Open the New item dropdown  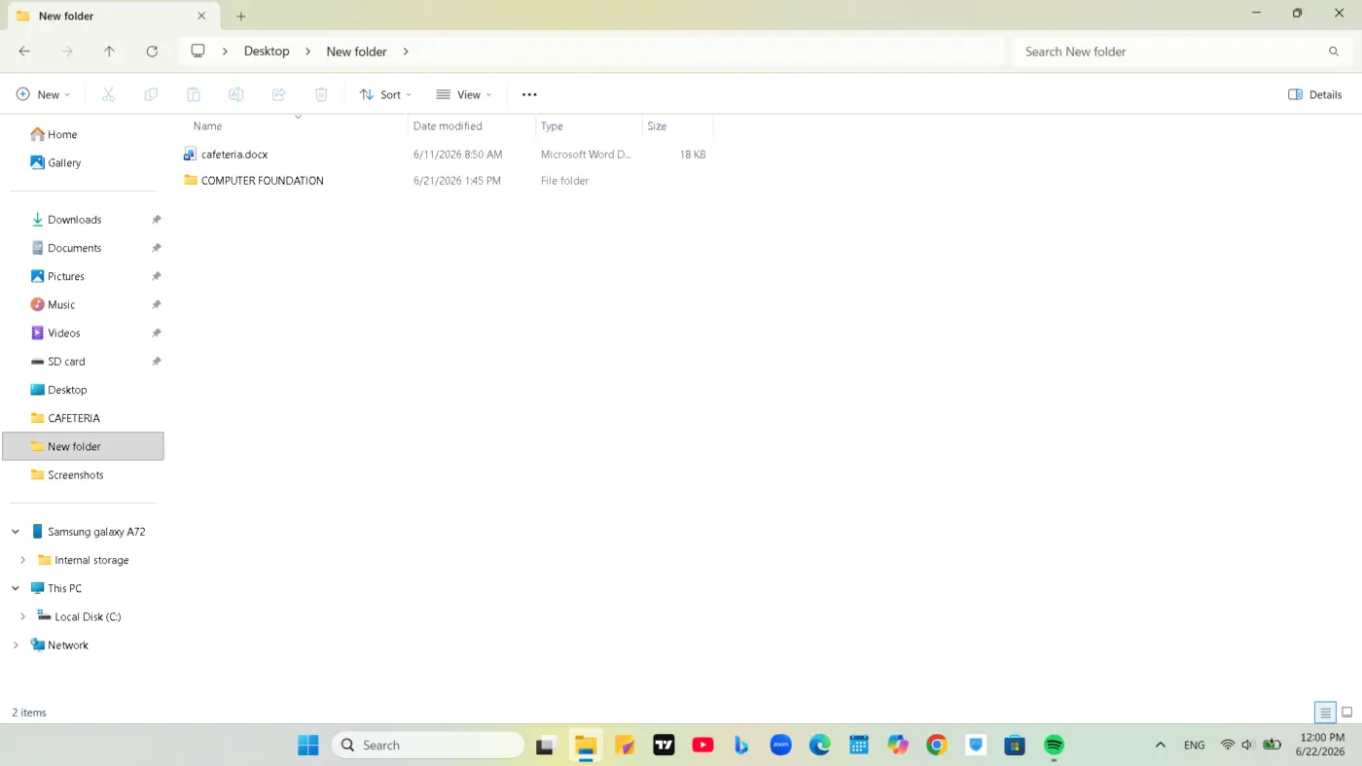pos(44,94)
